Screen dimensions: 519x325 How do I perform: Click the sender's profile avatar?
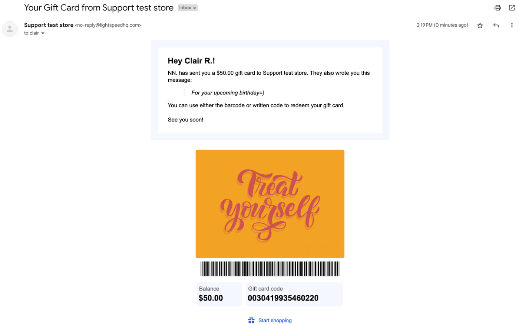coord(10,29)
